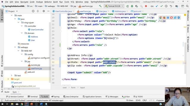Hide the Project panel with the minus icon
This screenshot has width=190, height=106.
coord(48,11)
